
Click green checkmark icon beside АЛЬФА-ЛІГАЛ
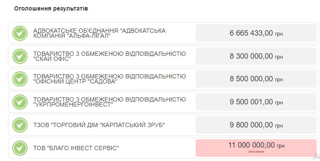[20, 33]
